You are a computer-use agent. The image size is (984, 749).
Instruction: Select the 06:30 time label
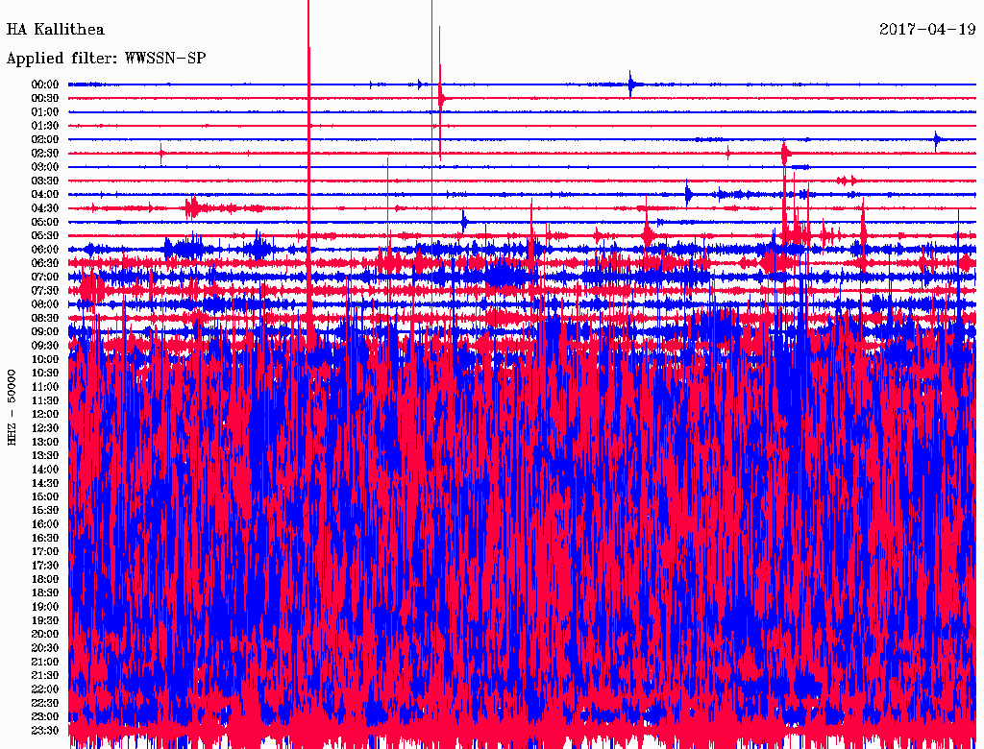point(45,263)
